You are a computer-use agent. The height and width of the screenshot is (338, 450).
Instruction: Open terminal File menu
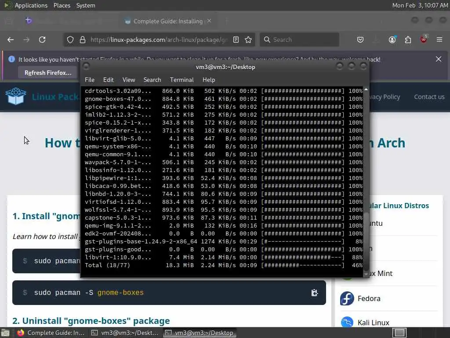90,80
